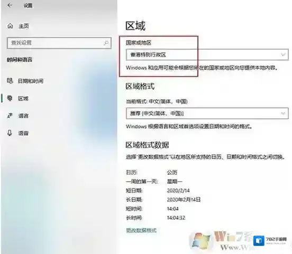Click the 语言 language icon

(10, 116)
